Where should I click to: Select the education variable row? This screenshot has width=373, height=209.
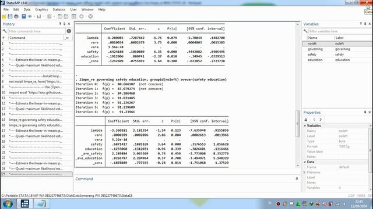337,60
